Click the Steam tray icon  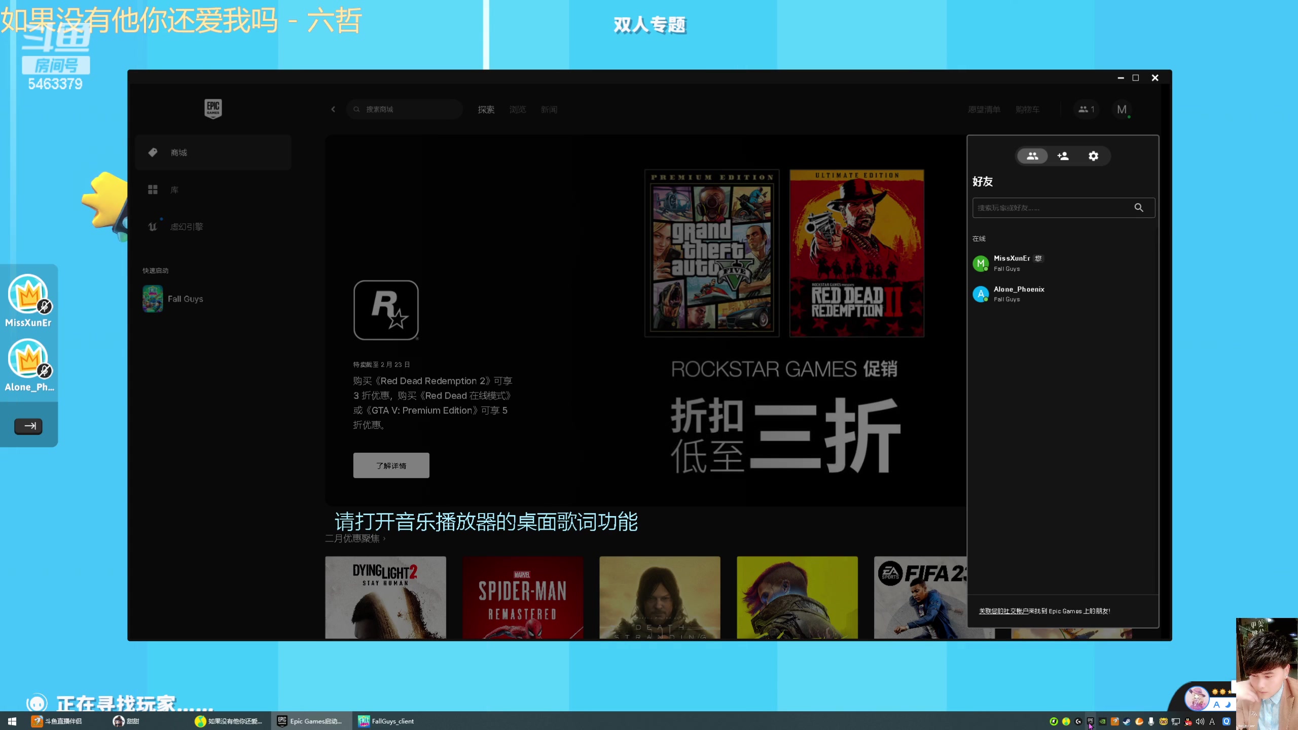click(1127, 721)
